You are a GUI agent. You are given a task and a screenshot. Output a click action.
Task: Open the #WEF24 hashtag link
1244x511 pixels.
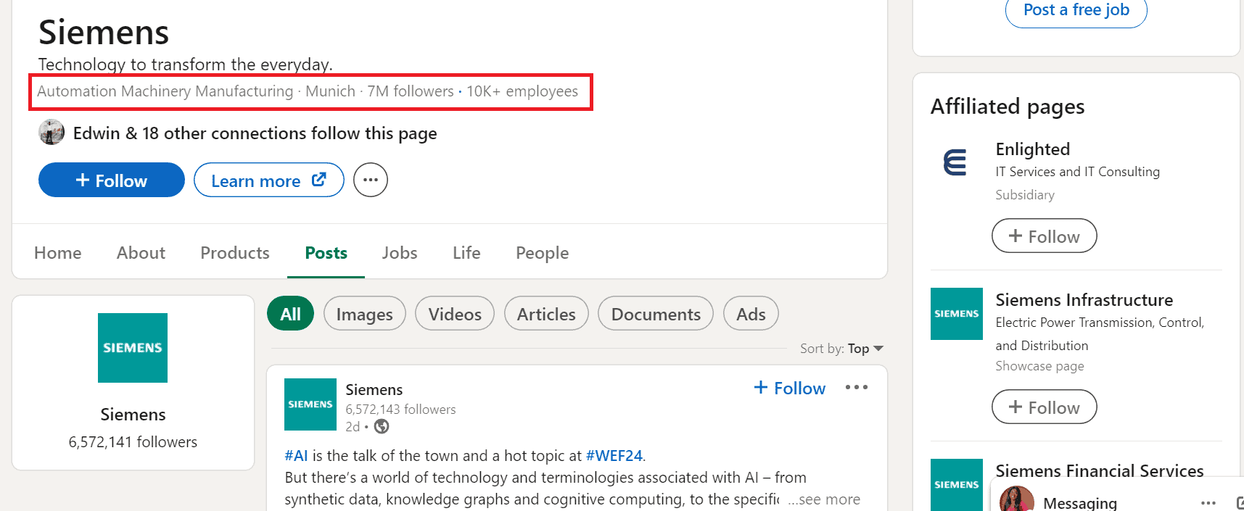coord(614,456)
